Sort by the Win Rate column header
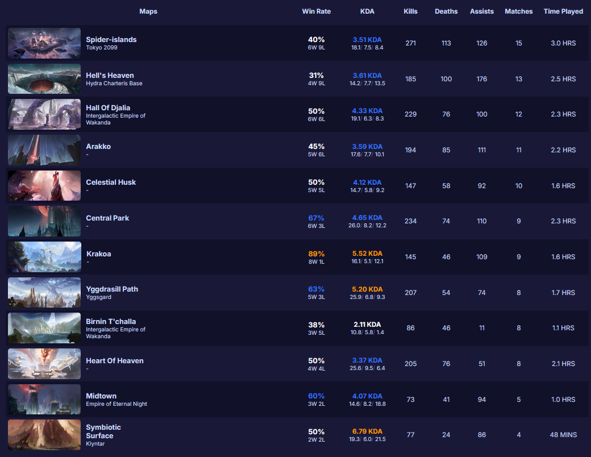591x457 pixels. point(316,11)
